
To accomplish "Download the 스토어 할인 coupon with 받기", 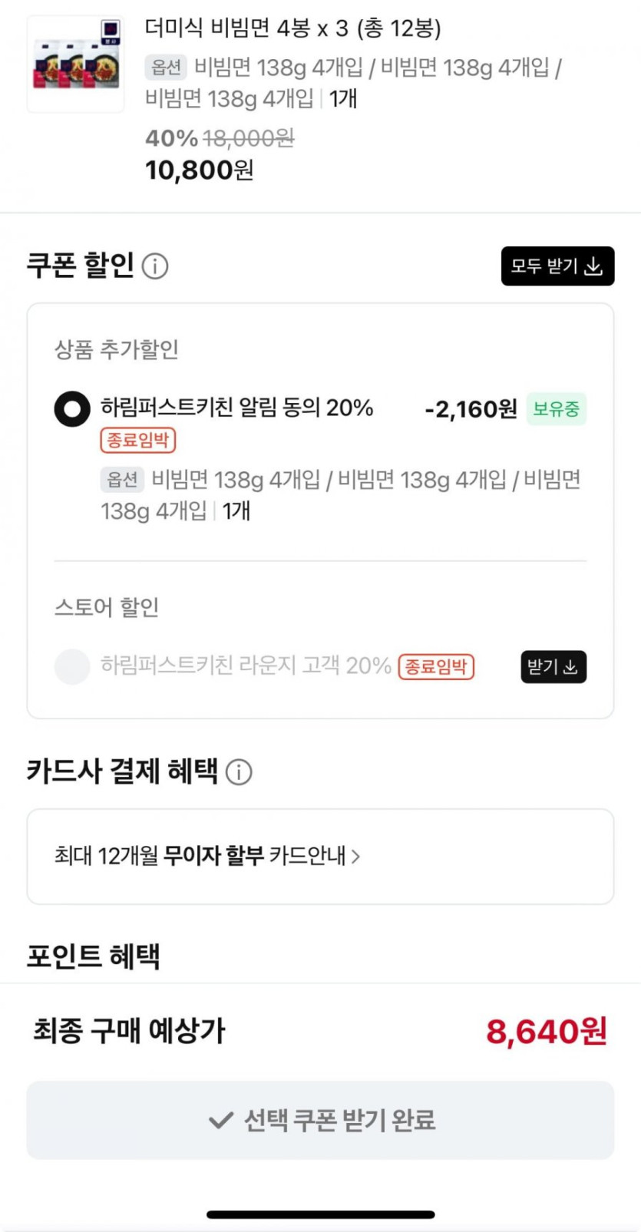I will (553, 666).
